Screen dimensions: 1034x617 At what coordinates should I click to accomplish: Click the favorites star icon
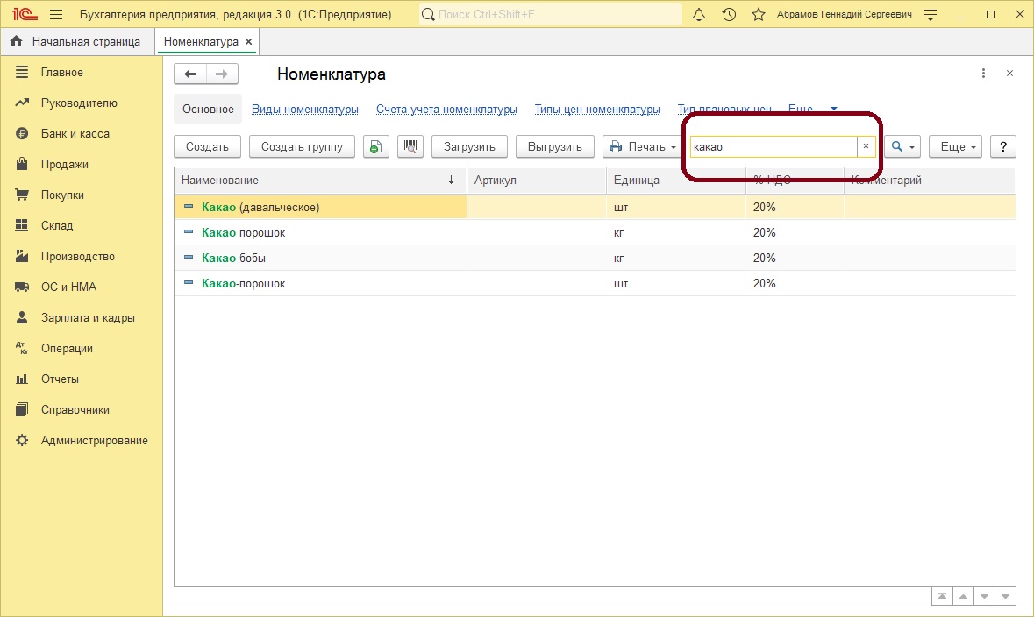pyautogui.click(x=758, y=15)
